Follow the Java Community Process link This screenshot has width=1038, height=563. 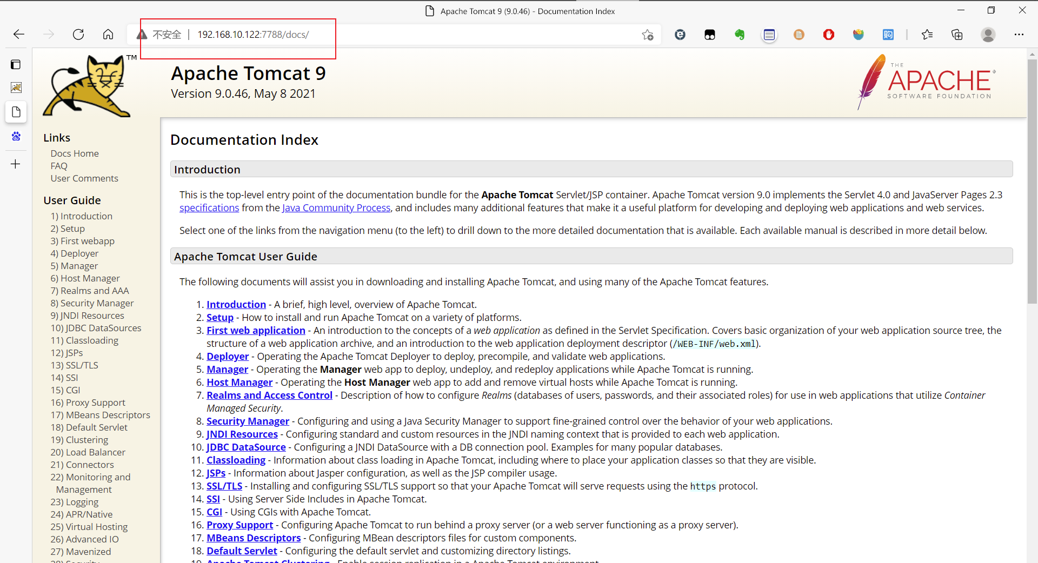click(336, 208)
